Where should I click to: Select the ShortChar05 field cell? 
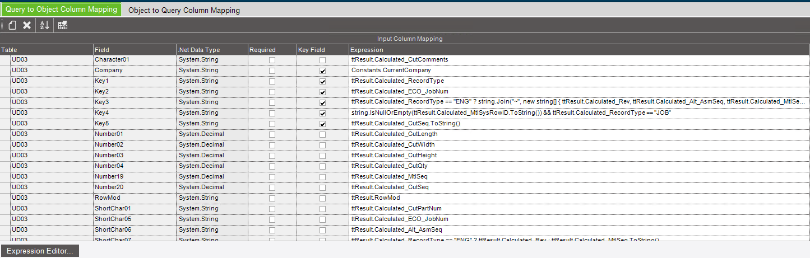point(135,219)
